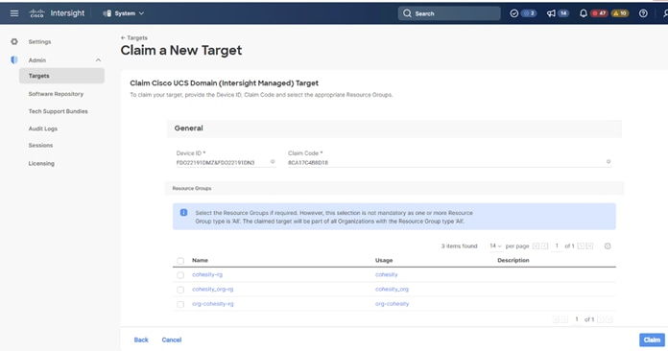Open Settings in the sidebar
Image resolution: width=668 pixels, height=351 pixels.
pyautogui.click(x=39, y=41)
